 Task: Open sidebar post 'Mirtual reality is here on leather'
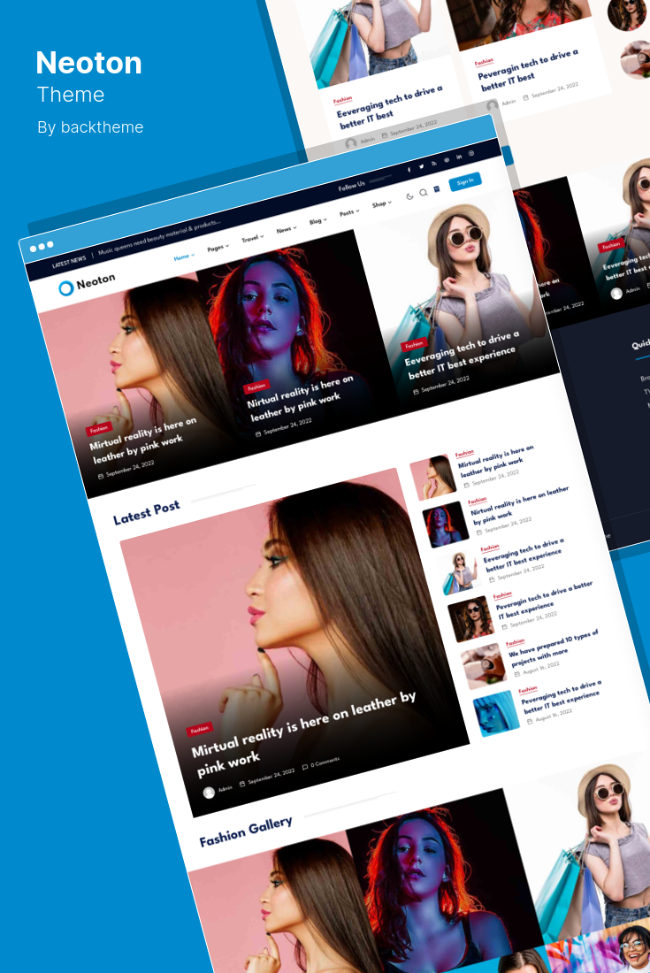coord(495,461)
